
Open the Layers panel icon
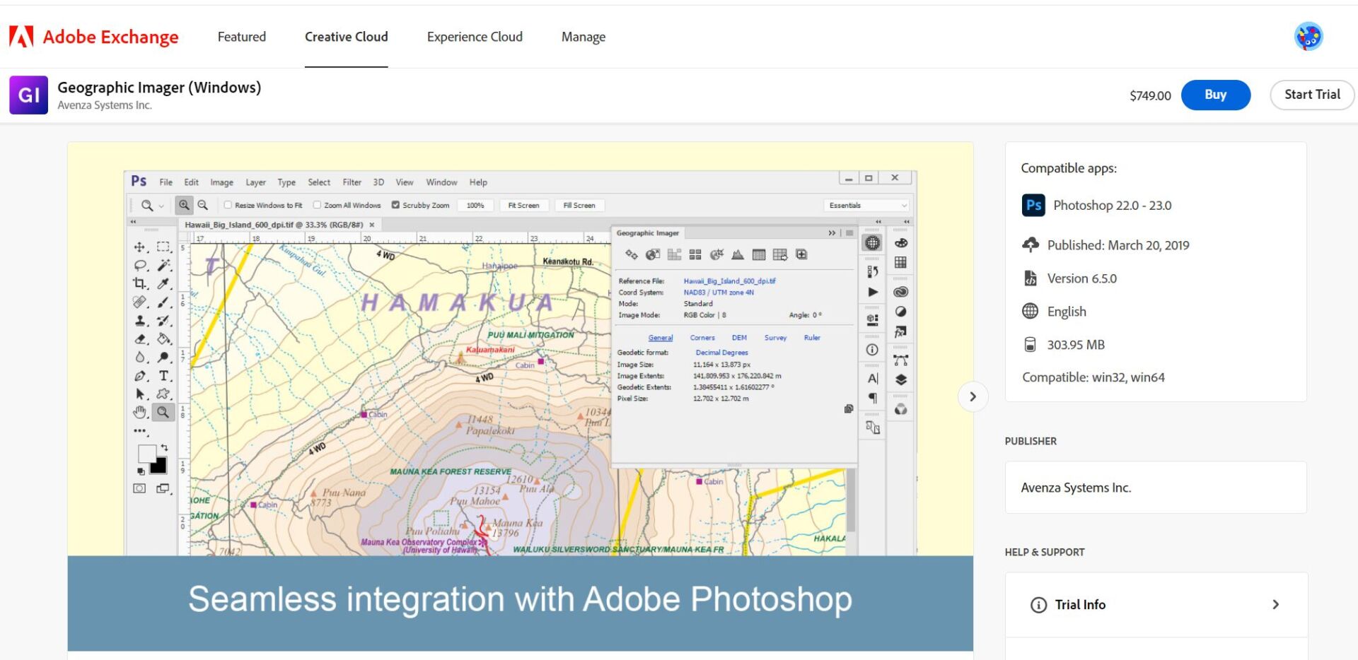point(900,379)
